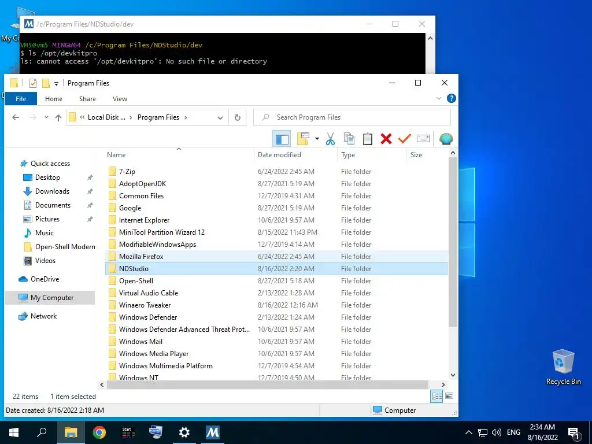Select Downloads in navigation pane
Viewport: 592px width, 444px height.
tap(52, 191)
